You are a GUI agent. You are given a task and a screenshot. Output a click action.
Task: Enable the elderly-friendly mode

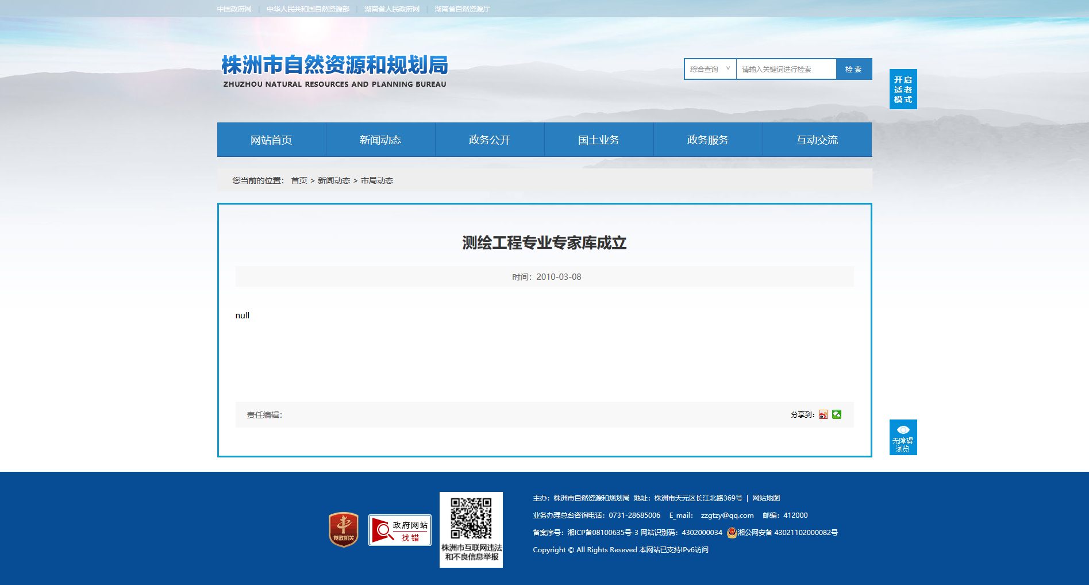903,89
